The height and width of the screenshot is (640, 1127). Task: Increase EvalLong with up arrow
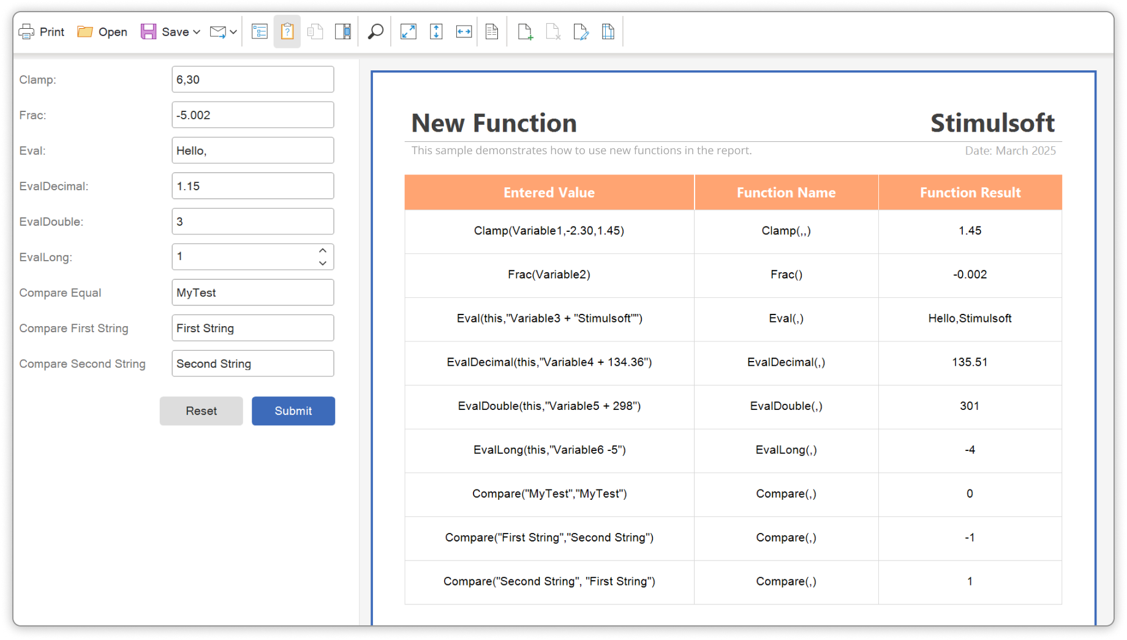point(323,251)
